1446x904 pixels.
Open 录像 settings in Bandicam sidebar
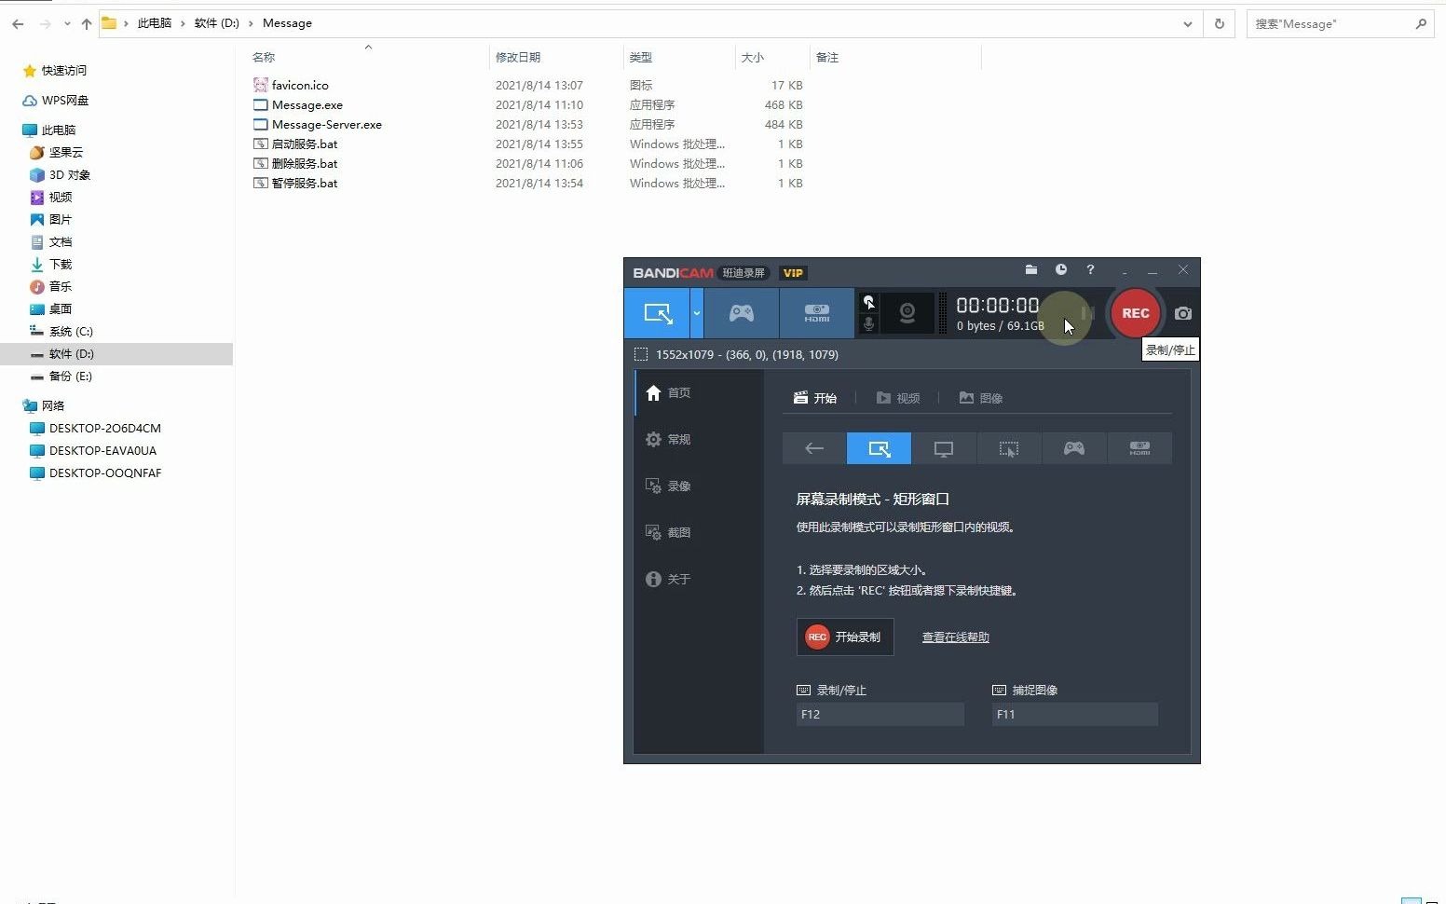point(699,486)
